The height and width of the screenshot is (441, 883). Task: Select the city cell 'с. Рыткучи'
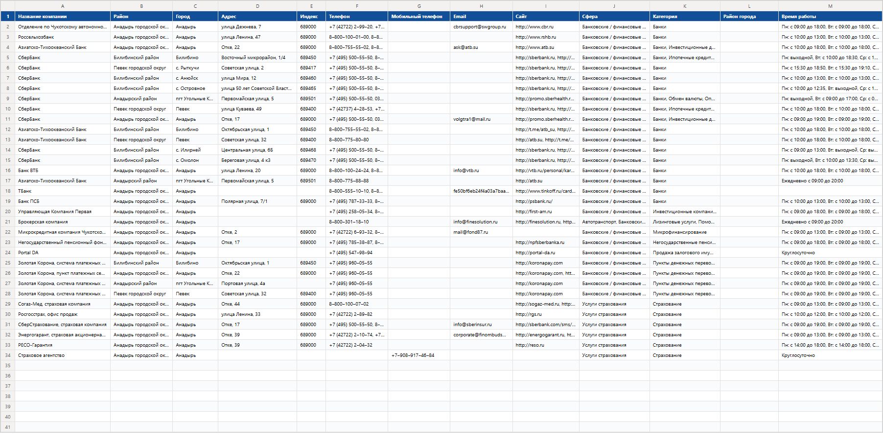click(195, 68)
